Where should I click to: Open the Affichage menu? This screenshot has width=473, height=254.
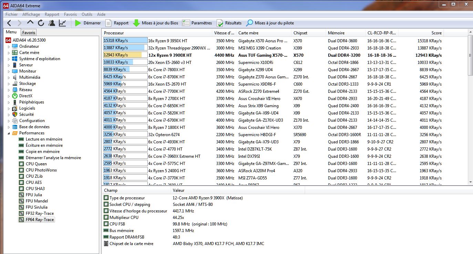tap(31, 14)
